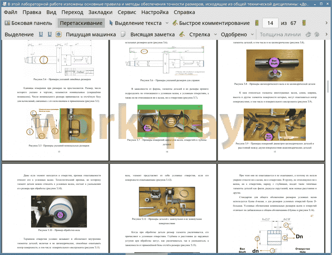This screenshot has height=255, width=332.
Task: Click the 'Отверстие Hole' label in drawing
Action: point(302,250)
